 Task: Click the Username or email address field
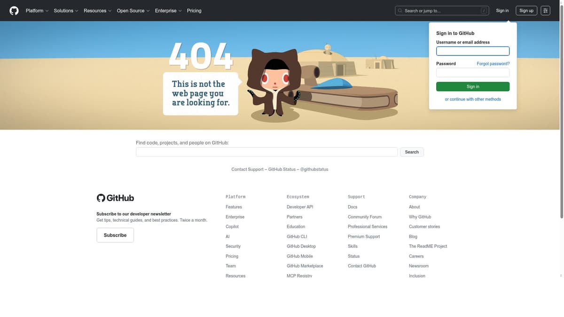[473, 50]
